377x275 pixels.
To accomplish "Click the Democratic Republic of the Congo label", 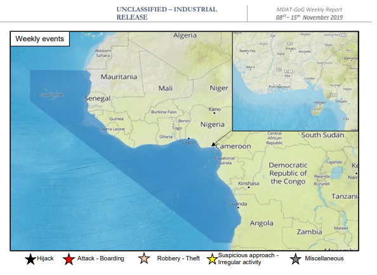I will point(288,173).
